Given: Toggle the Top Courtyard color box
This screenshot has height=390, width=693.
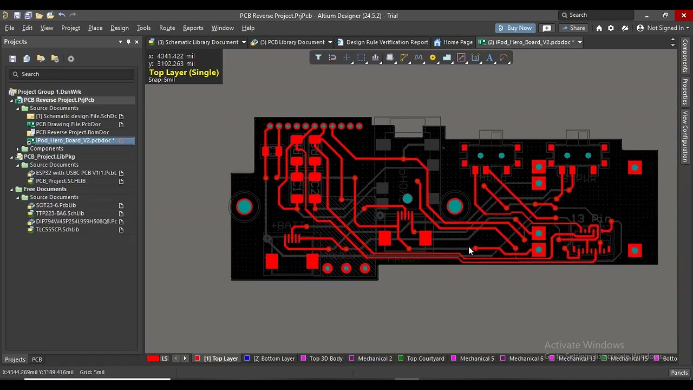Looking at the screenshot, I should [x=401, y=359].
